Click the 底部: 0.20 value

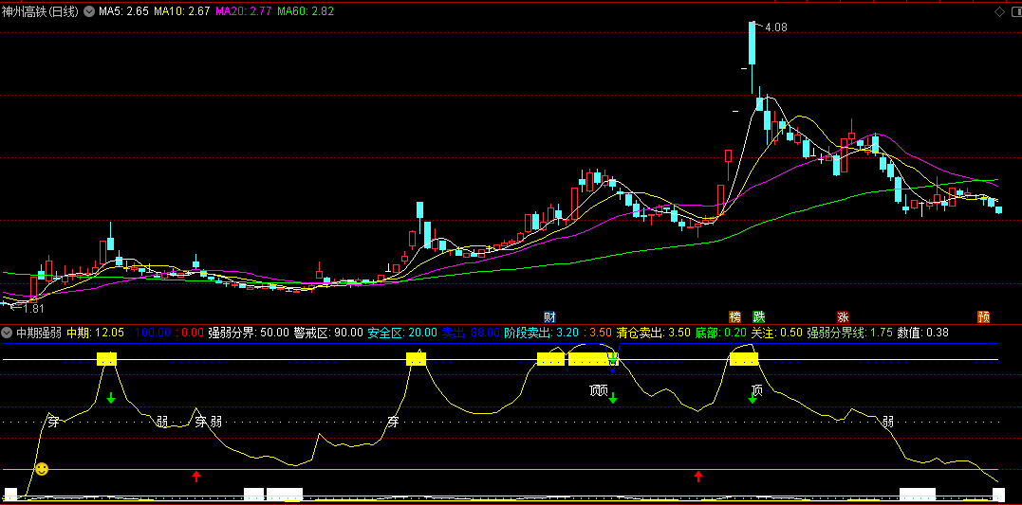click(721, 333)
